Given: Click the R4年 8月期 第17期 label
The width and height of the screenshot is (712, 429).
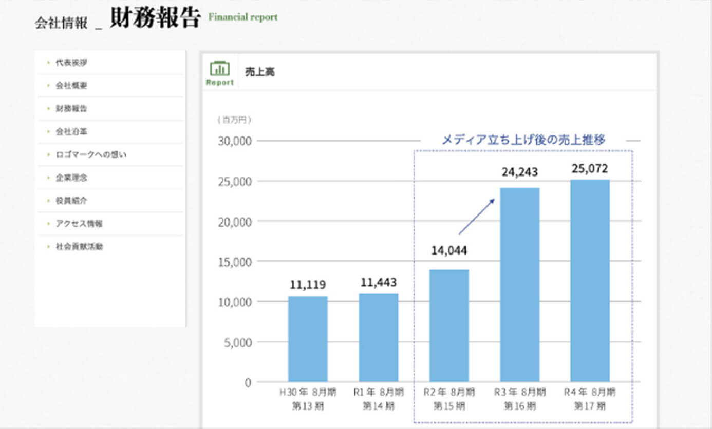Looking at the screenshot, I should pos(590,399).
